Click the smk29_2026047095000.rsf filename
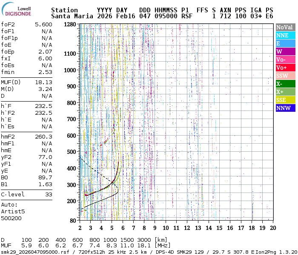The width and height of the screenshot is (298, 255). (x=35, y=252)
